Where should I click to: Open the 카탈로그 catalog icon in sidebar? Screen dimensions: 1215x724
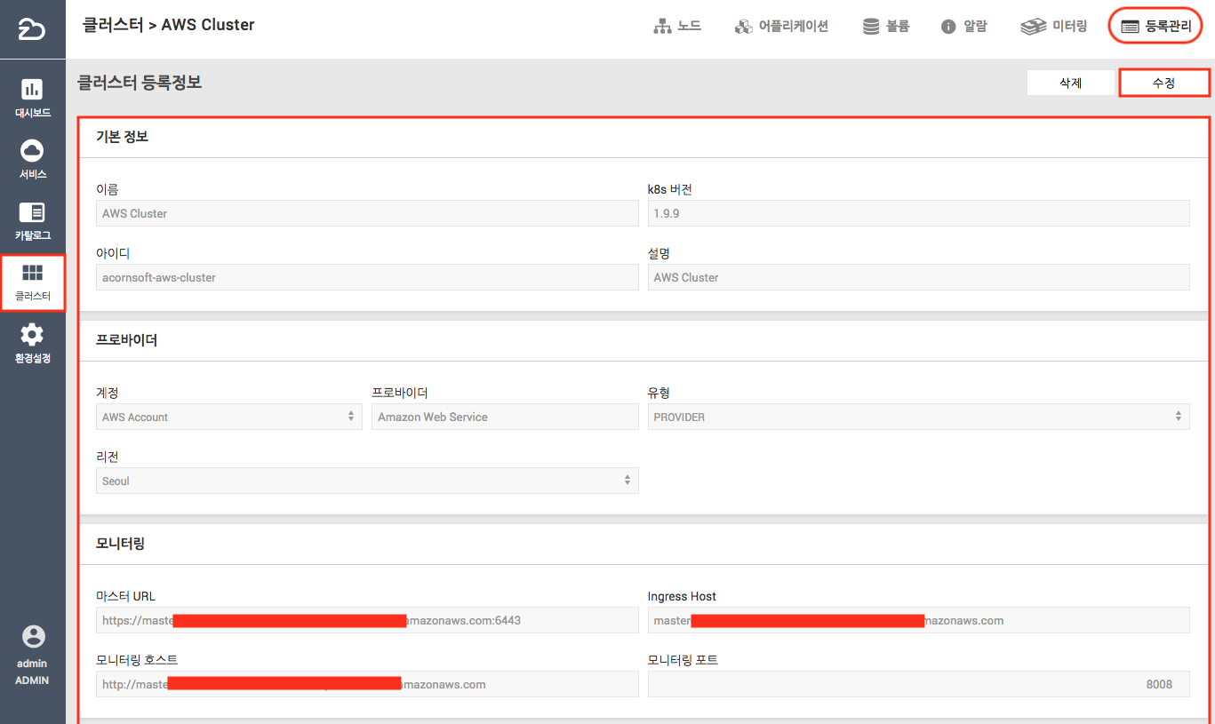[32, 212]
